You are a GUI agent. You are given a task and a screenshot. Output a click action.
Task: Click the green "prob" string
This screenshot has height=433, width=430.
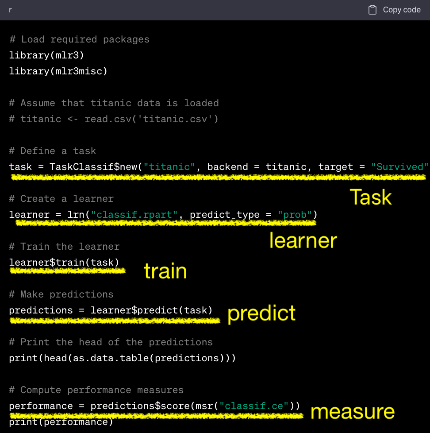click(295, 215)
